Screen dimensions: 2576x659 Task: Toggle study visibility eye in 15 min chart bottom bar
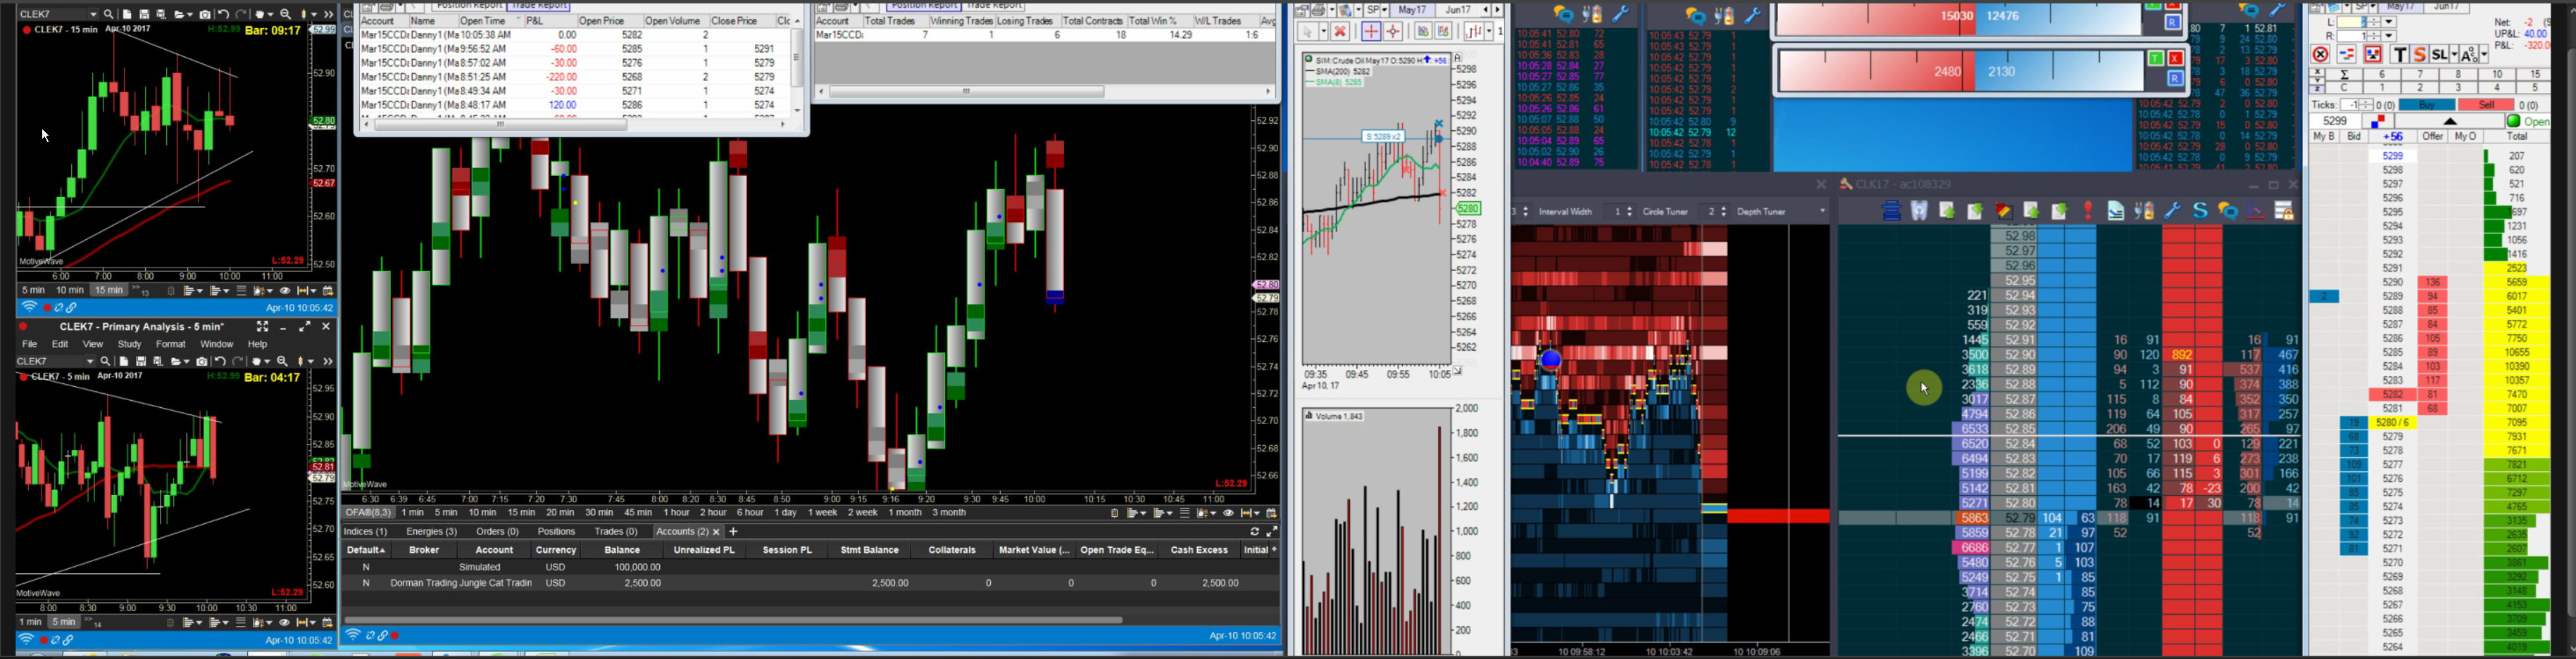tap(285, 290)
